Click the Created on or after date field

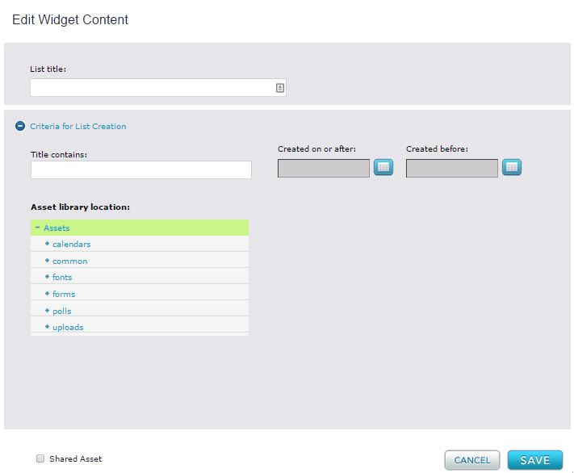(324, 168)
